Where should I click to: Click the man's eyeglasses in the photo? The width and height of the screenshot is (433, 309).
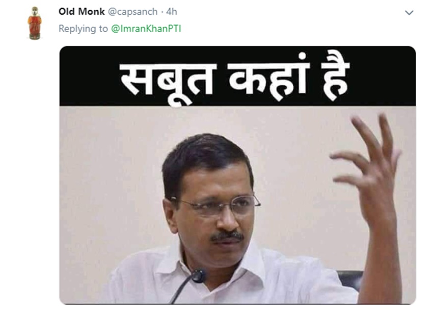[215, 205]
